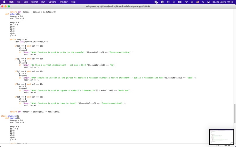The width and height of the screenshot is (236, 147).
Task: Open the Grammarly menu bar icon
Action: [x=162, y=2]
